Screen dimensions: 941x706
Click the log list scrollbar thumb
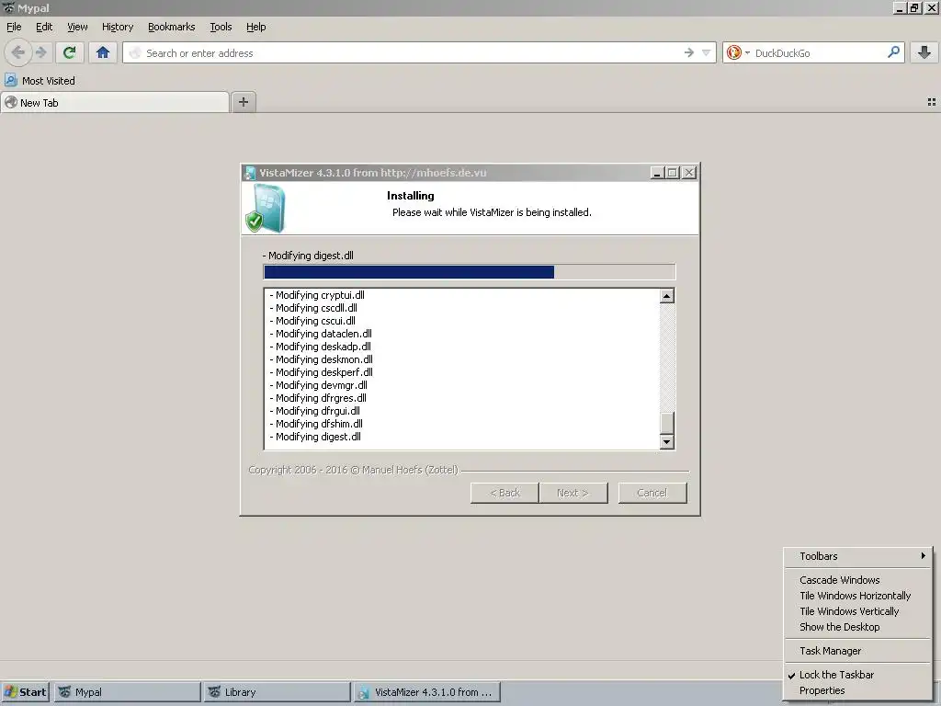[x=667, y=423]
